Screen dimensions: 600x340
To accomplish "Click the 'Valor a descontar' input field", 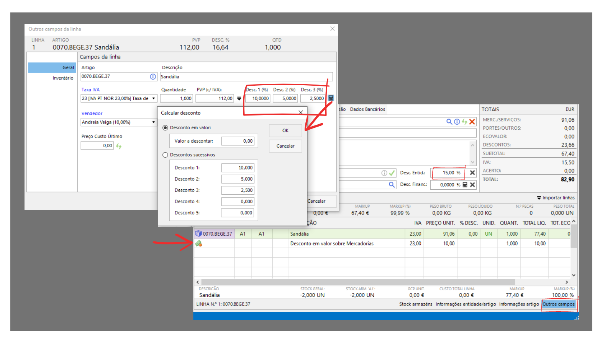I will (238, 141).
